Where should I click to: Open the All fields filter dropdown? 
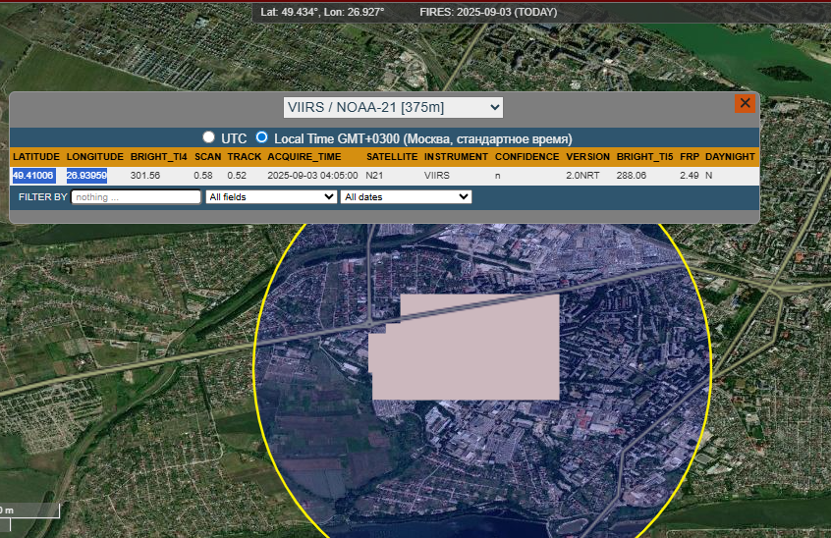click(271, 197)
